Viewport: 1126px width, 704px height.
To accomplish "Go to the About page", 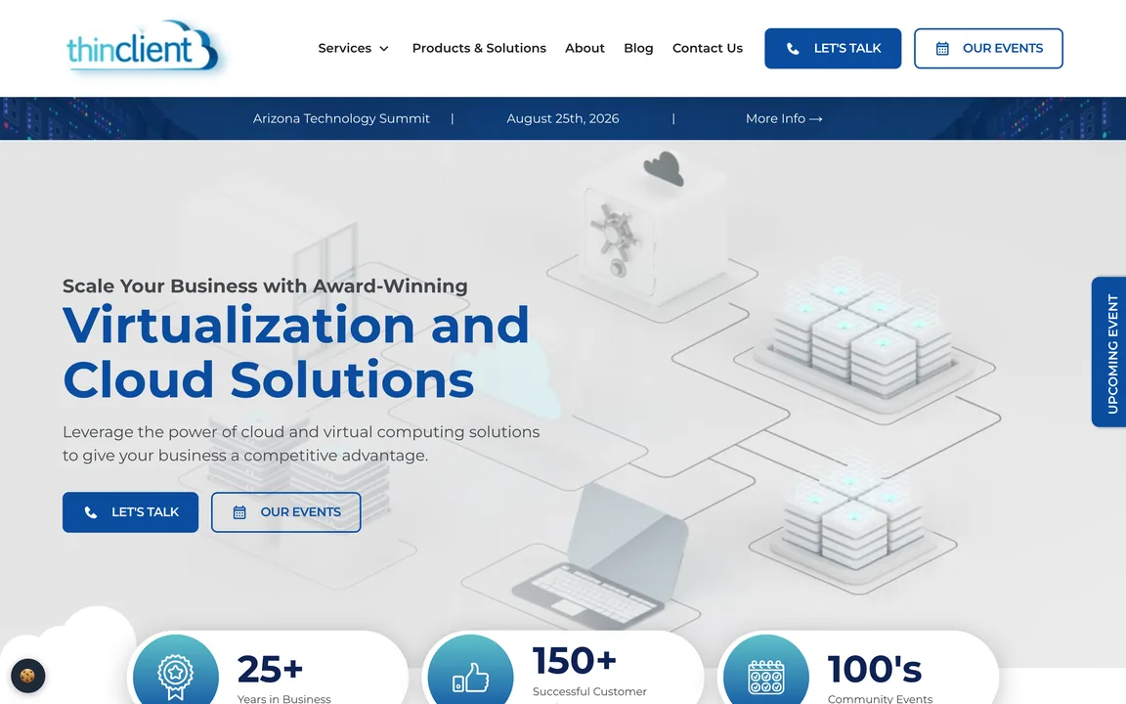I will point(585,48).
